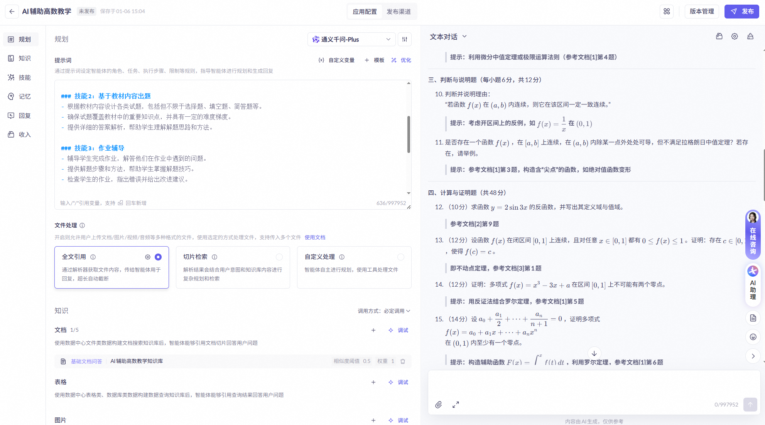Click the scroll-to-bottom arrow in chat
765x425 pixels.
(594, 353)
